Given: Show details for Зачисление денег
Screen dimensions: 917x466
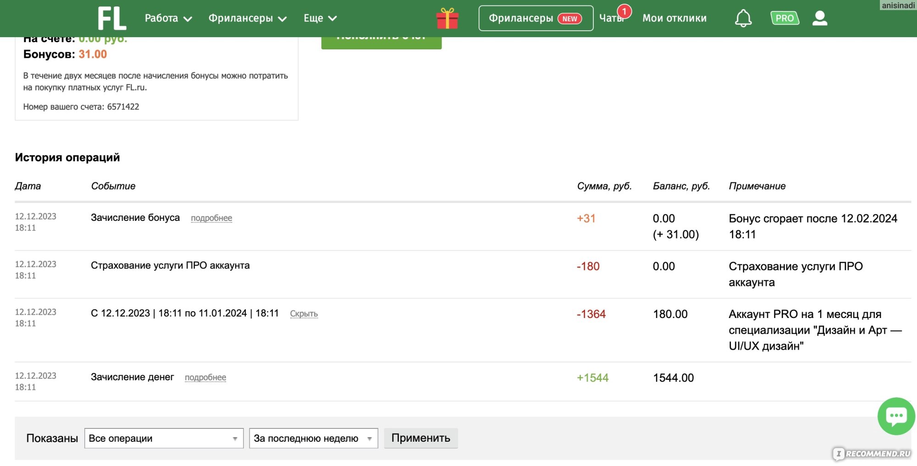Looking at the screenshot, I should [x=205, y=378].
